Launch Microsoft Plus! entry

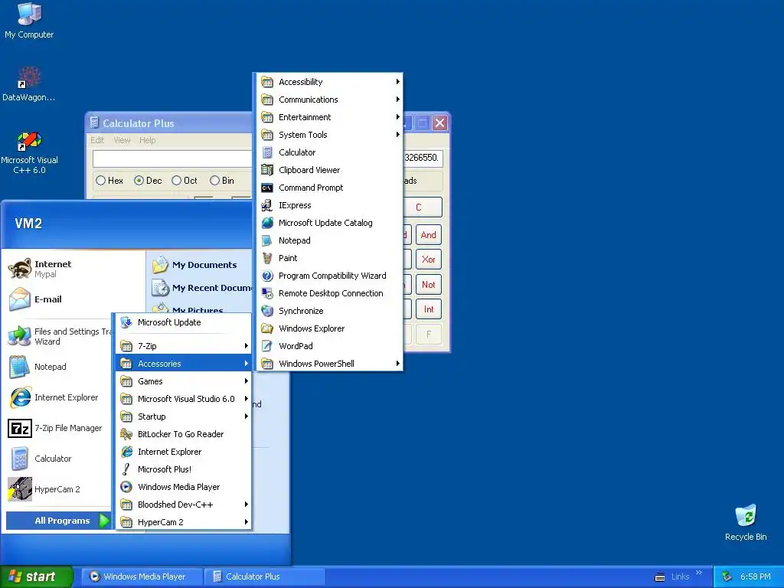pos(183,469)
